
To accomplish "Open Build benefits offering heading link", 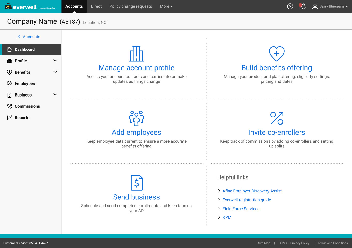I will [x=277, y=68].
